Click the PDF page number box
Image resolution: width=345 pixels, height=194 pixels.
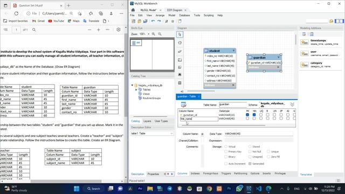(x=16, y=30)
